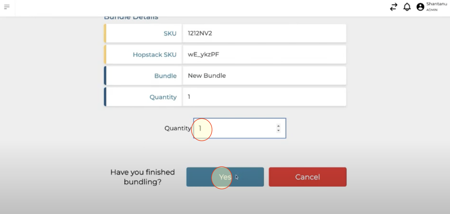Click the SKU value 1212NV2
The image size is (450, 214).
pyautogui.click(x=200, y=33)
